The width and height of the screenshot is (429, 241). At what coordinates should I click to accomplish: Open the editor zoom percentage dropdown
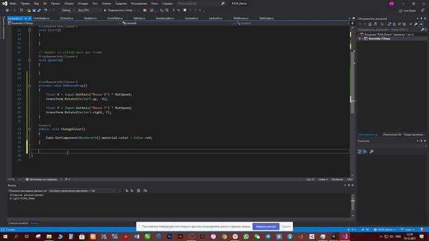(14, 179)
